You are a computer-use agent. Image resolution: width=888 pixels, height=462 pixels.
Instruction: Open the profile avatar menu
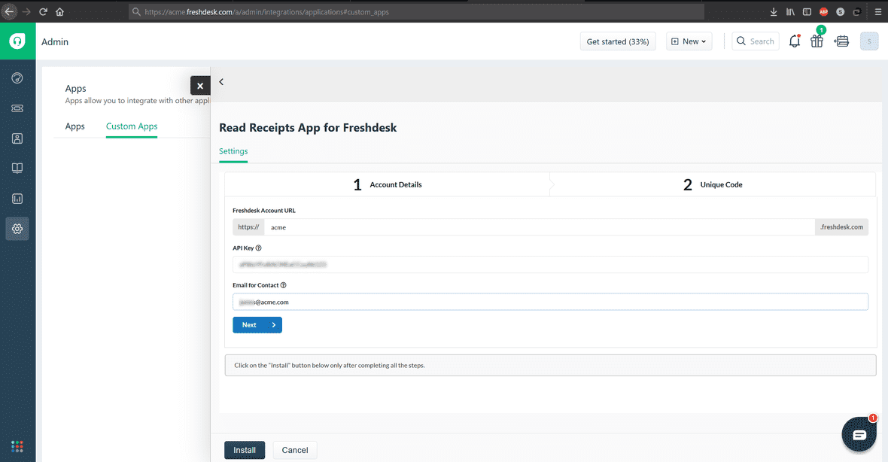pos(869,41)
